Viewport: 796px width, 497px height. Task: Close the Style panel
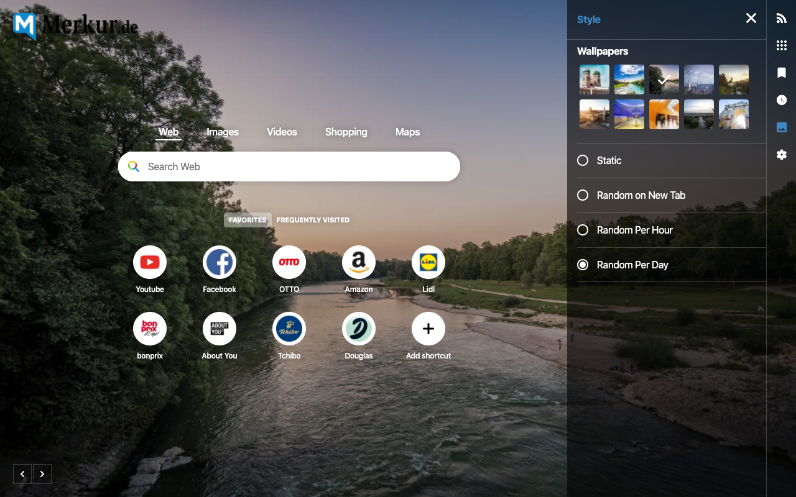751,18
